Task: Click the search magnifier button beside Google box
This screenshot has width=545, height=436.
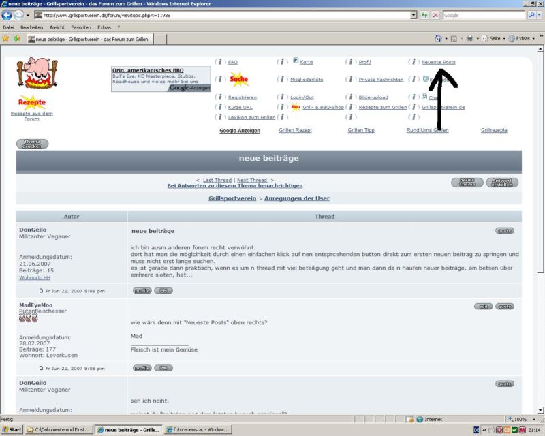Action: [x=531, y=15]
